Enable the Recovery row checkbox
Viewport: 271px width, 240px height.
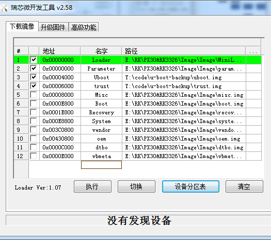(x=34, y=112)
